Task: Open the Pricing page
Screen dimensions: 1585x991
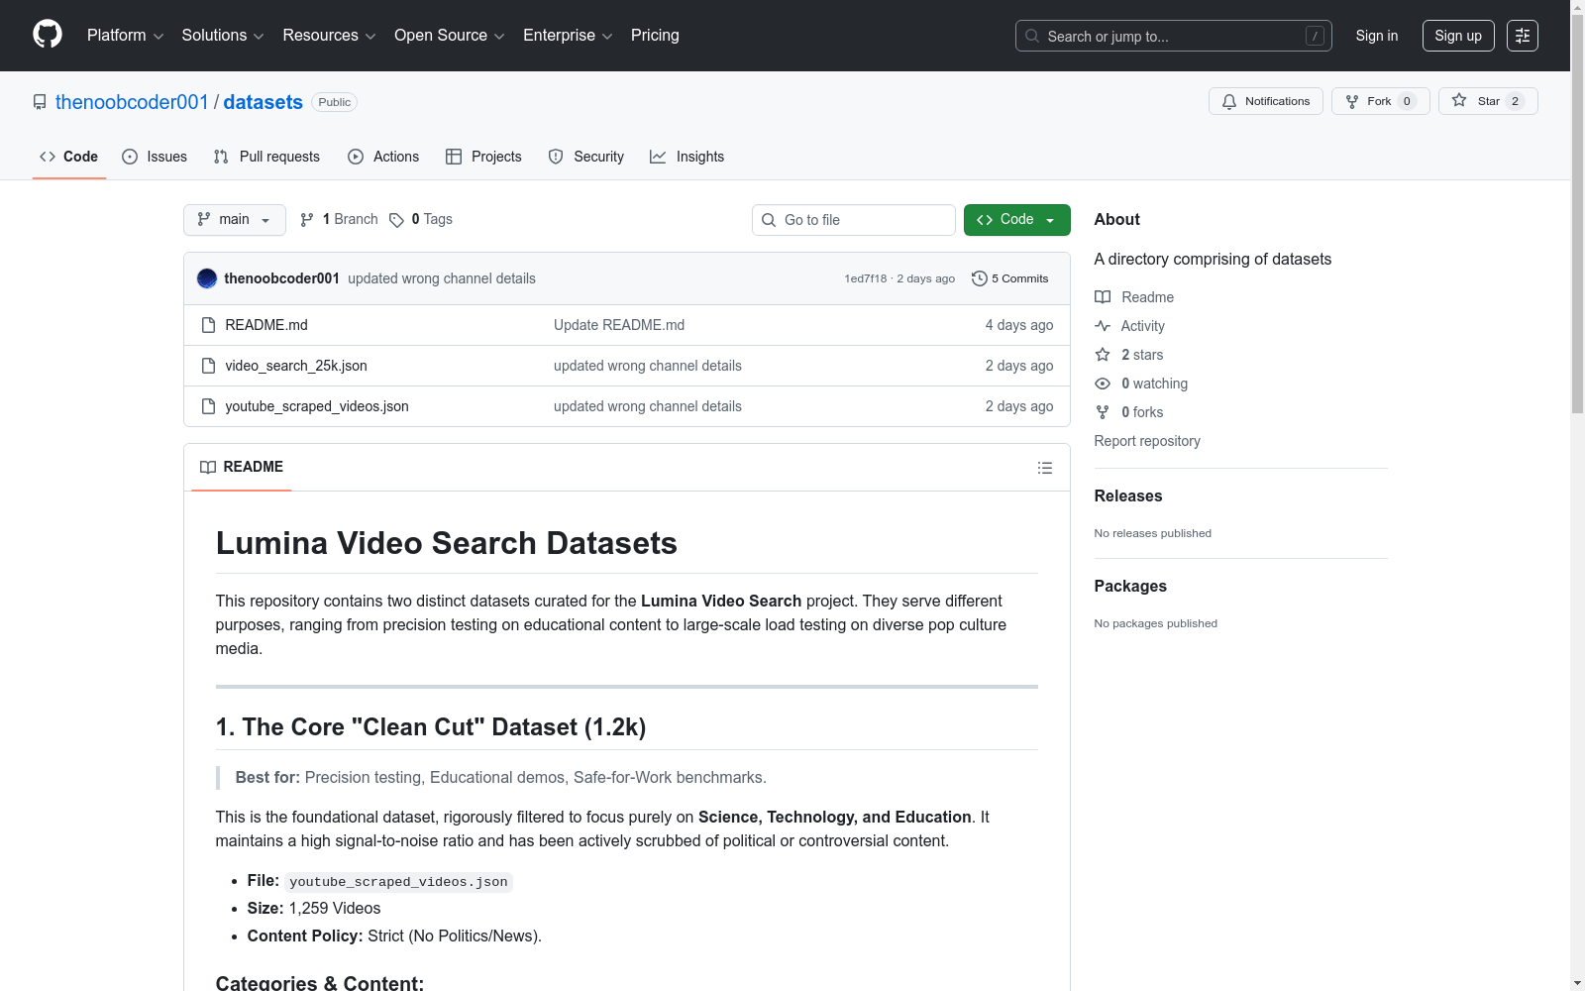Action: pyautogui.click(x=655, y=36)
